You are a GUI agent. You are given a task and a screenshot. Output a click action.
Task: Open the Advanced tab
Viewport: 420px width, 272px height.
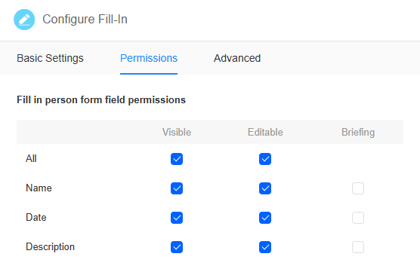237,58
